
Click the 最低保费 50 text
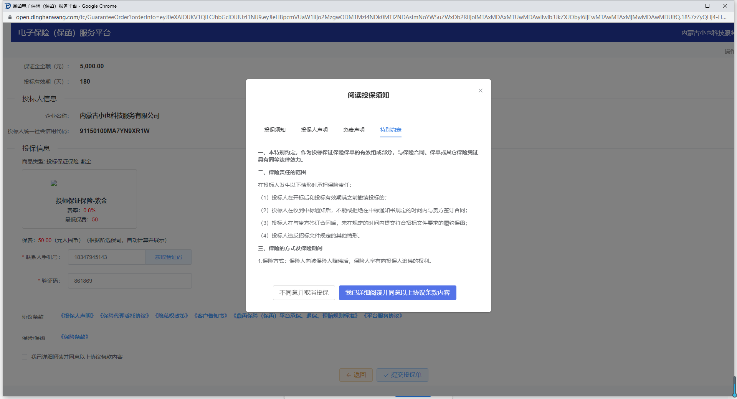click(81, 219)
